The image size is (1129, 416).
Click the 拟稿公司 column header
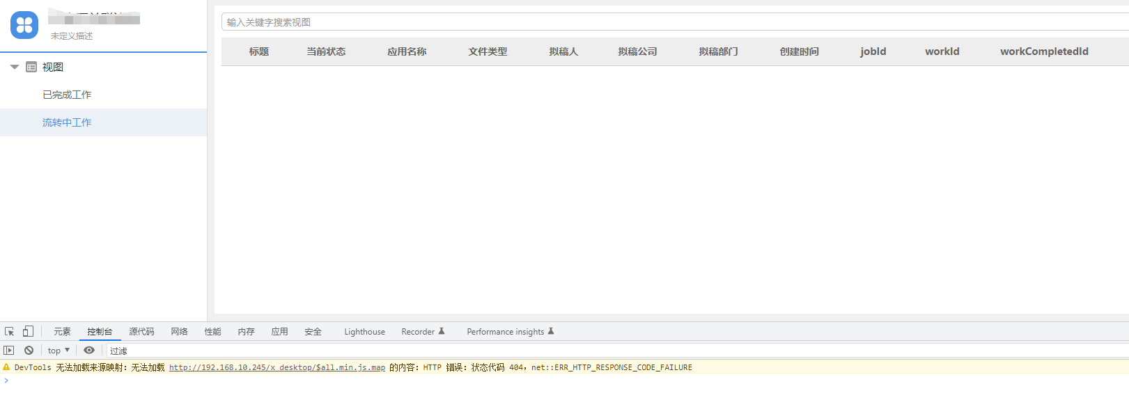637,51
